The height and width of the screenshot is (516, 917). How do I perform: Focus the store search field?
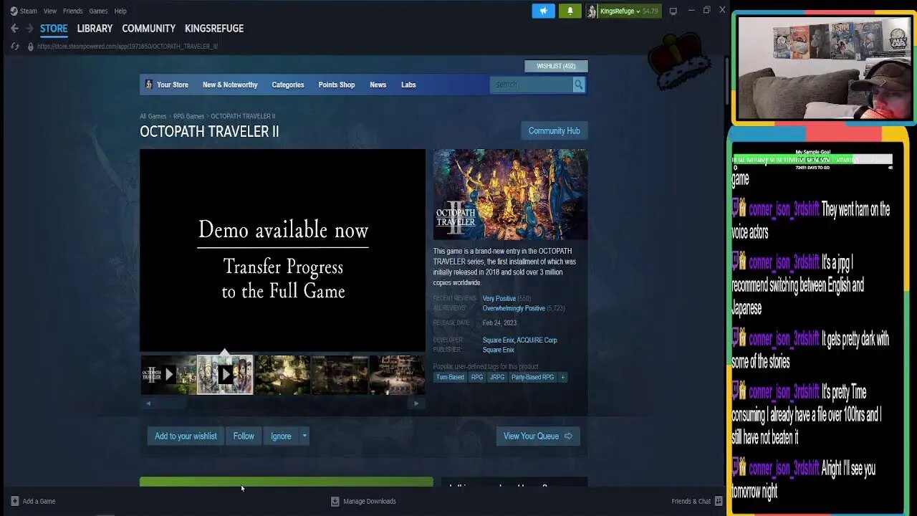[x=531, y=85]
